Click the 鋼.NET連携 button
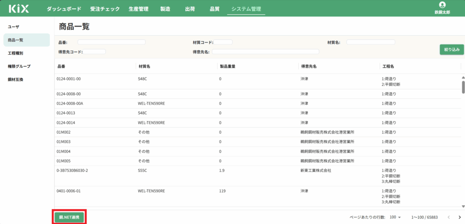Image resolution: width=465 pixels, height=224 pixels. [69, 217]
